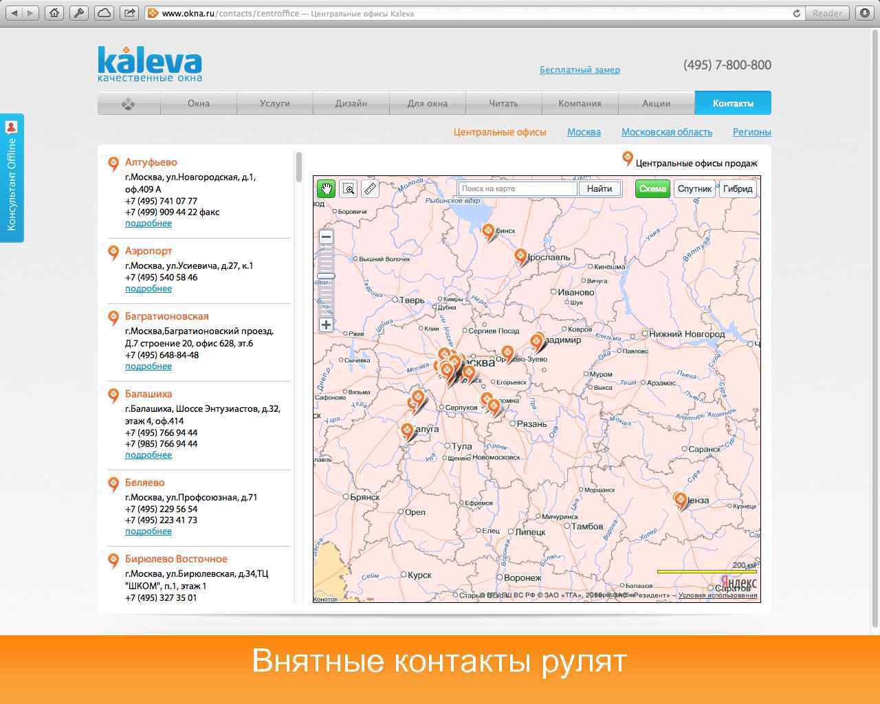Switch the map to Спутник view

[x=694, y=188]
